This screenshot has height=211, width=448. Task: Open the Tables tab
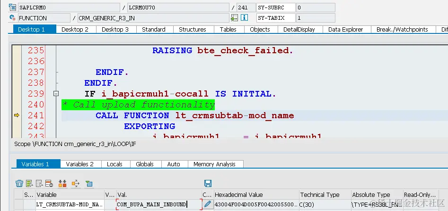click(228, 29)
